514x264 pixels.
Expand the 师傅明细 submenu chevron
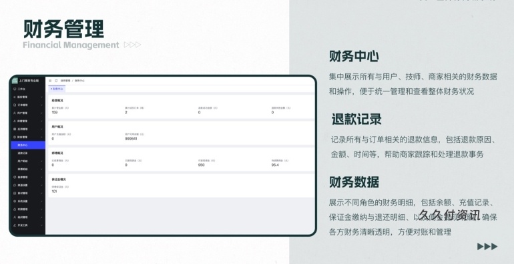41,169
